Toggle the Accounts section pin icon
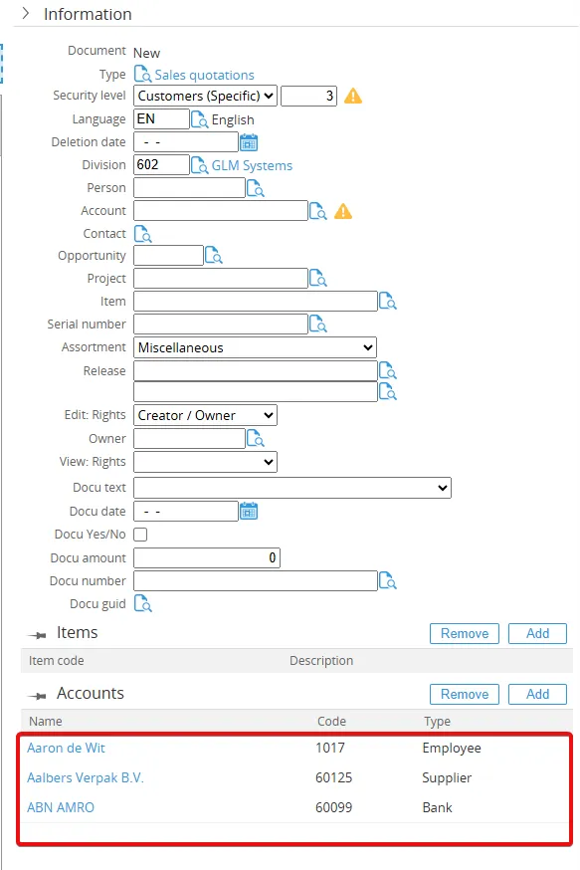This screenshot has width=580, height=870. (x=38, y=696)
